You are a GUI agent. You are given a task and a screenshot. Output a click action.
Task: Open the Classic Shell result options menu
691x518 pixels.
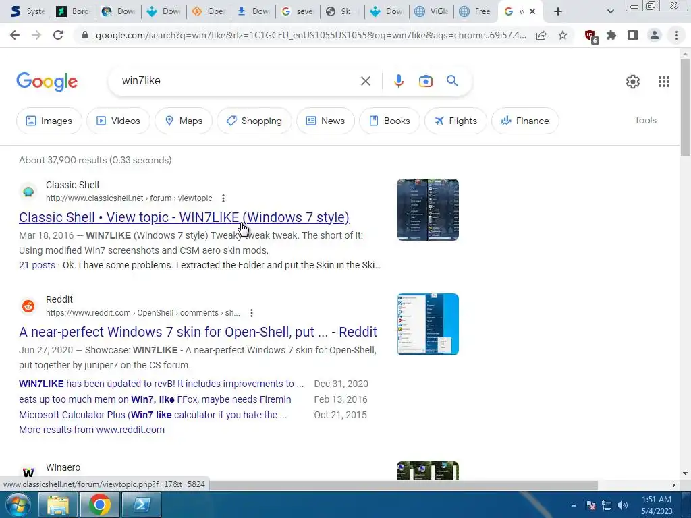click(x=223, y=198)
